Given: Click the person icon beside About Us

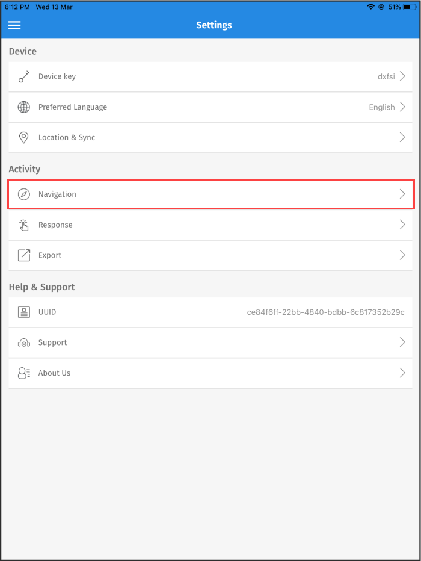Looking at the screenshot, I should [x=23, y=373].
